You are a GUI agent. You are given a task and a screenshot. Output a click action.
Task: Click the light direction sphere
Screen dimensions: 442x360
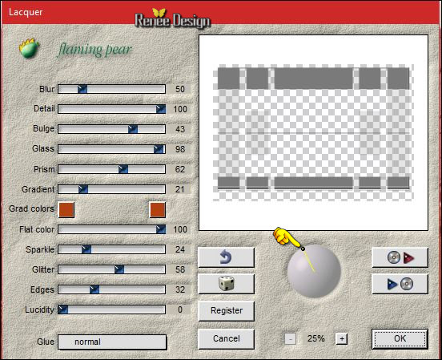[x=314, y=271]
